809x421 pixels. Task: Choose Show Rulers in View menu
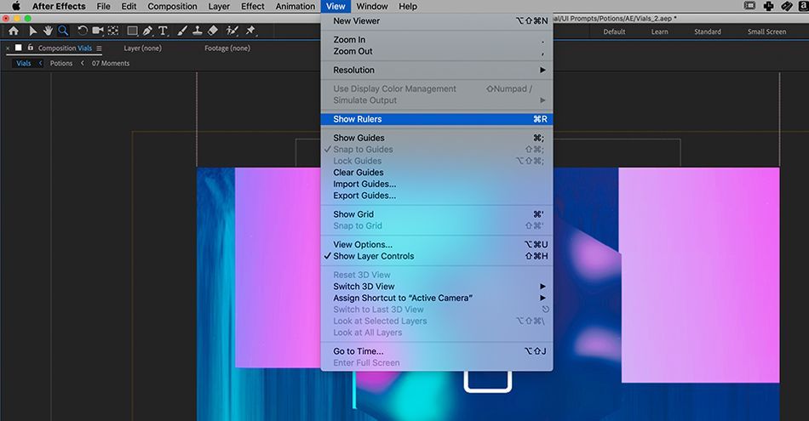437,119
